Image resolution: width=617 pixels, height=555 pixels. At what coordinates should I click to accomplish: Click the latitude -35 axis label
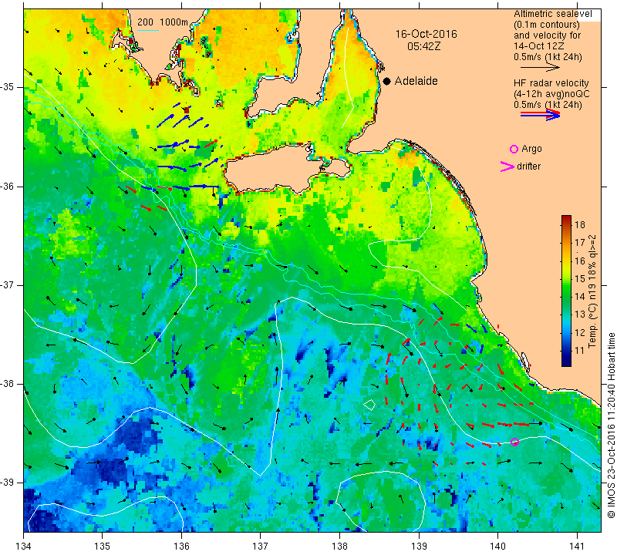coord(8,87)
